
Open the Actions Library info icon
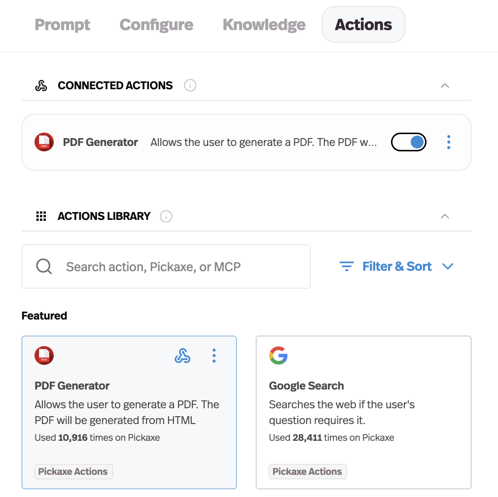point(166,216)
